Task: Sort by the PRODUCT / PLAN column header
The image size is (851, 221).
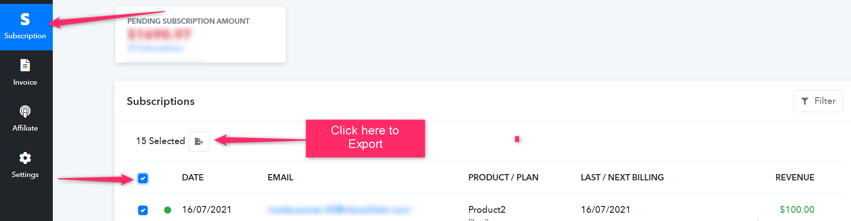Action: point(503,177)
